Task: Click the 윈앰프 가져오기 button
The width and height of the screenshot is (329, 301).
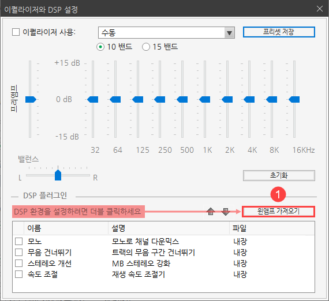Action: click(x=278, y=212)
